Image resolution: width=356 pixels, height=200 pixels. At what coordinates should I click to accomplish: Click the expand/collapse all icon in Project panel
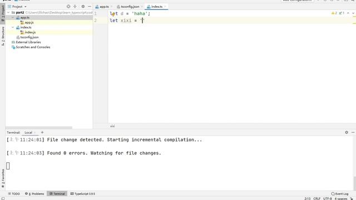(75, 7)
